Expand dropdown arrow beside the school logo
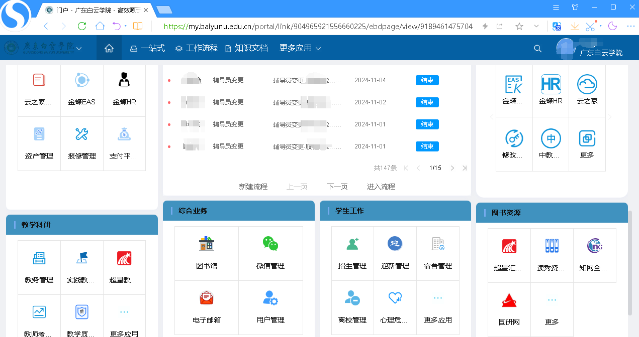The height and width of the screenshot is (337, 639). pos(79,49)
